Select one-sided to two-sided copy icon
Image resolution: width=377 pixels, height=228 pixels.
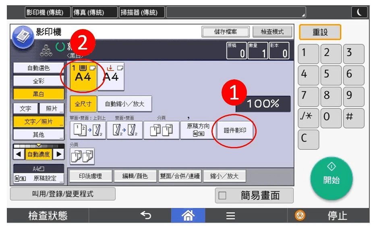(88, 130)
